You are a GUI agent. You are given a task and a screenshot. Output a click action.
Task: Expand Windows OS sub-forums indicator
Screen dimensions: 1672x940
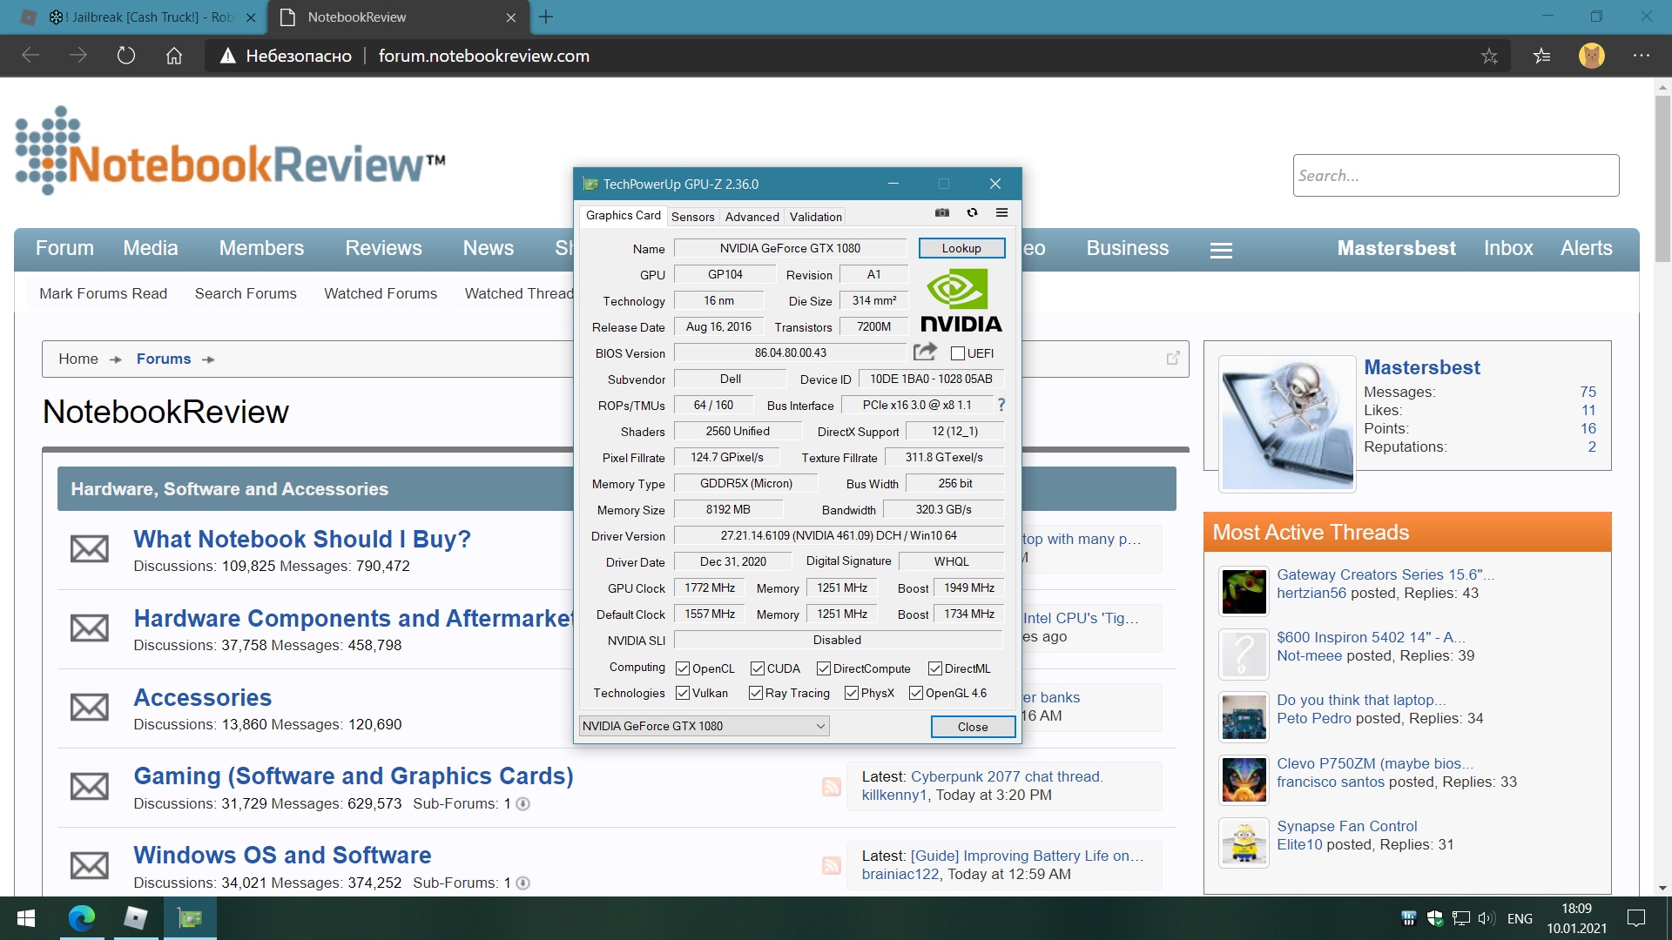(x=522, y=883)
